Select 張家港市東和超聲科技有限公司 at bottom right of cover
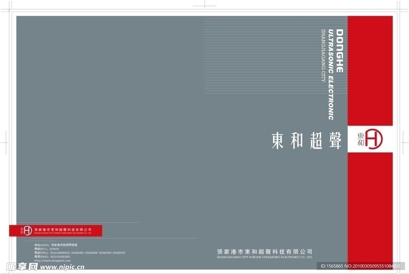Viewport: 409px width, 274px height. [x=264, y=252]
